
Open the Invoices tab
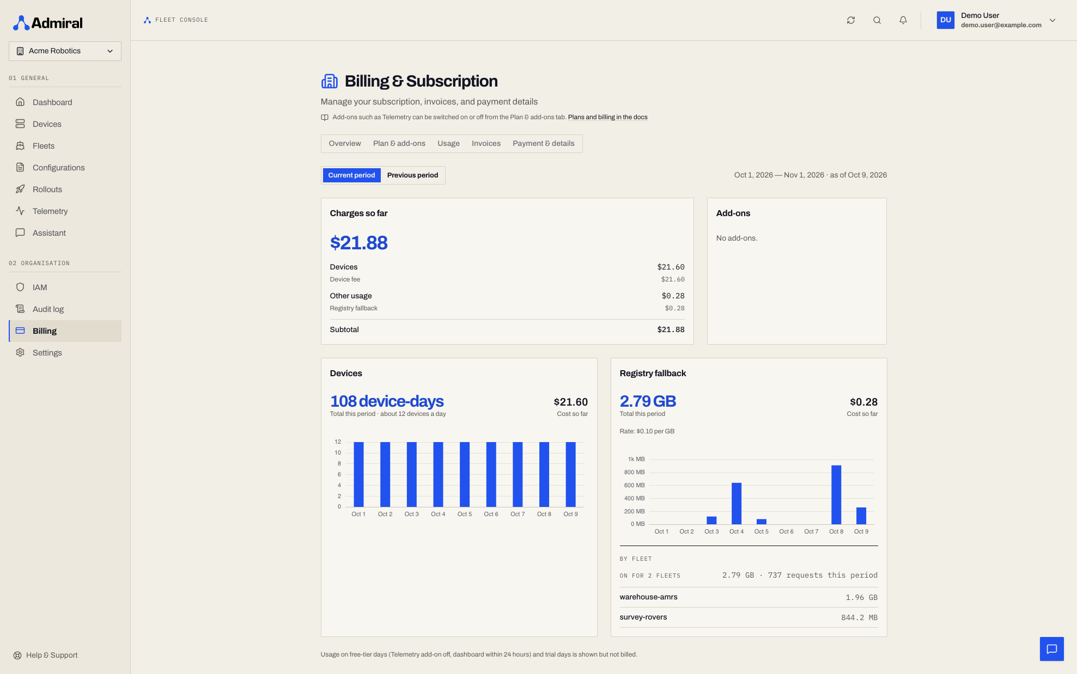486,144
